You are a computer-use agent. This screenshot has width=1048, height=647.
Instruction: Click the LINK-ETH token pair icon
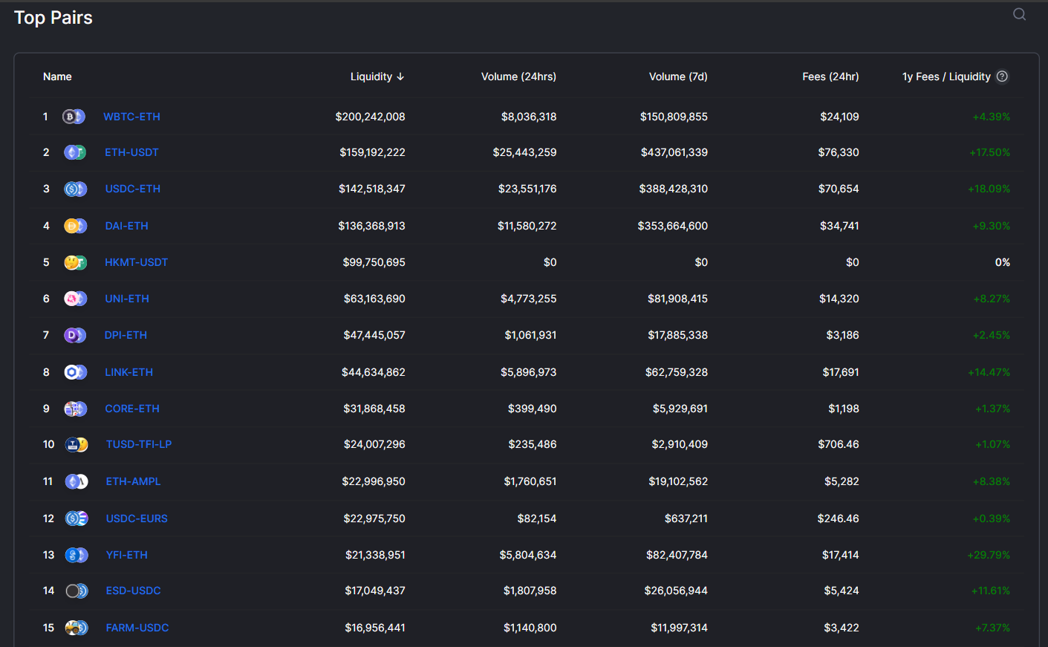[76, 372]
